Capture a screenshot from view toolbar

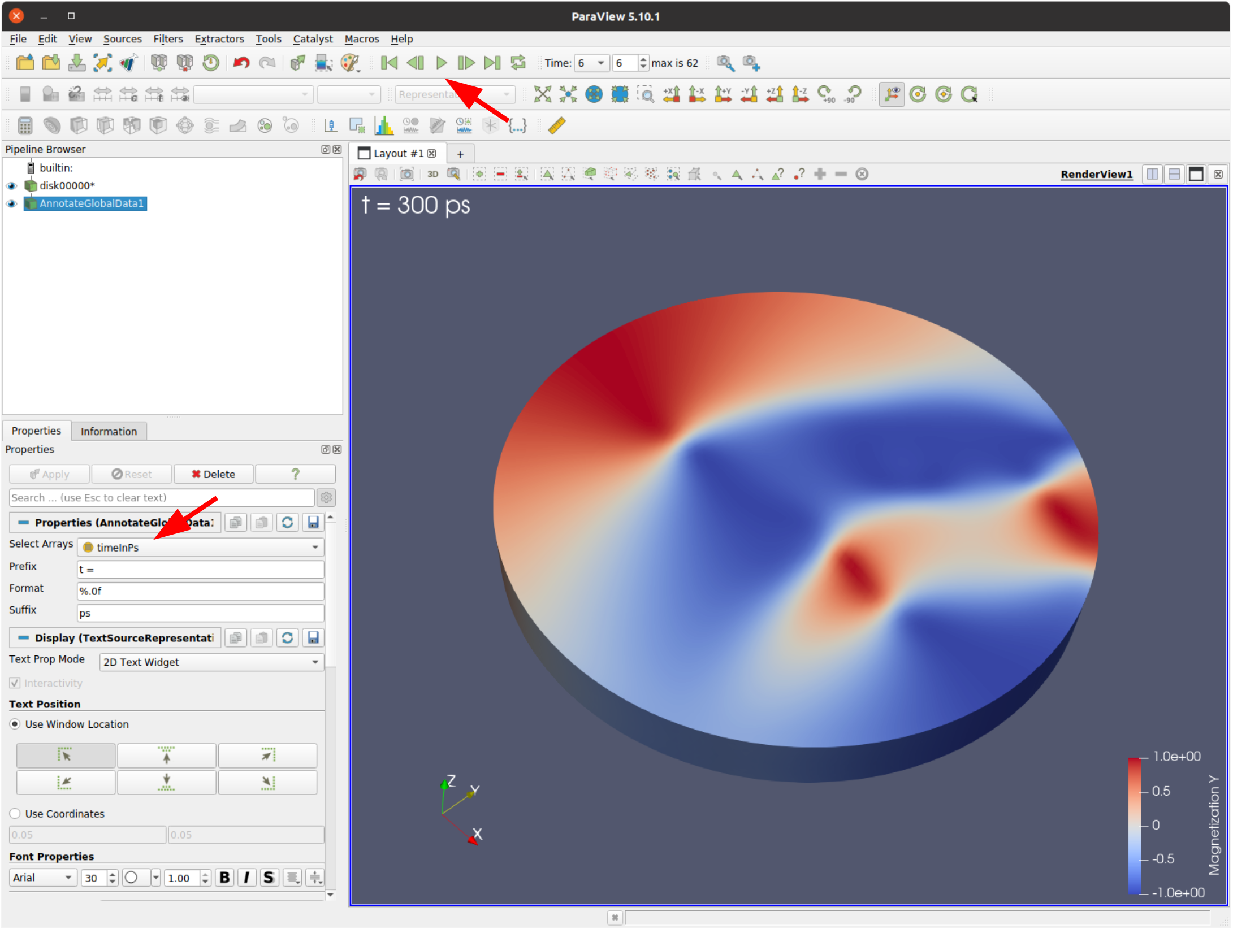(x=406, y=174)
